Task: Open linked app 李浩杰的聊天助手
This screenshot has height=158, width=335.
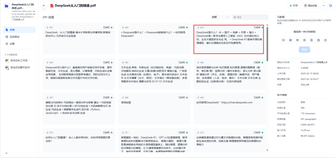Action: point(20,68)
